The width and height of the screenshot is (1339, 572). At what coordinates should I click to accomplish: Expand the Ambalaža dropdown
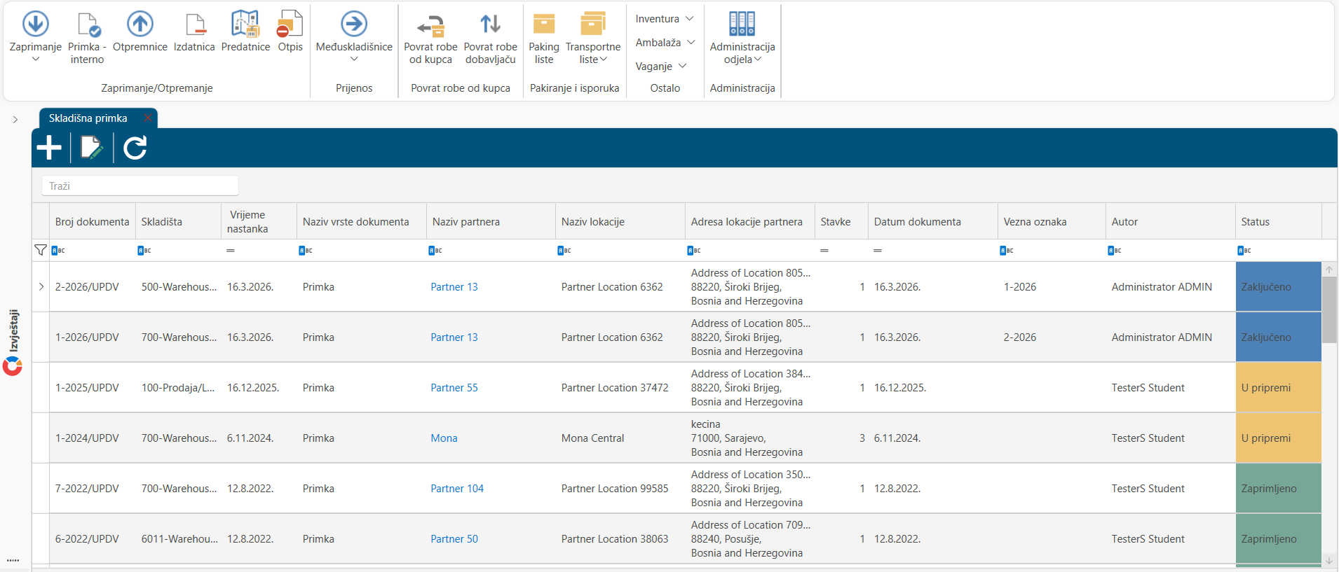pos(665,43)
